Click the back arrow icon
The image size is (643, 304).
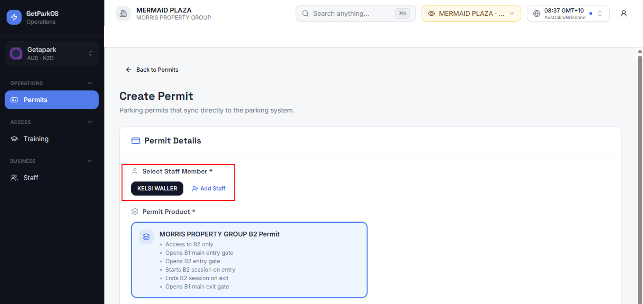point(129,70)
